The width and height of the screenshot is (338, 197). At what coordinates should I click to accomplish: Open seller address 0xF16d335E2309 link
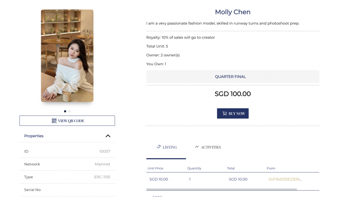285,179
